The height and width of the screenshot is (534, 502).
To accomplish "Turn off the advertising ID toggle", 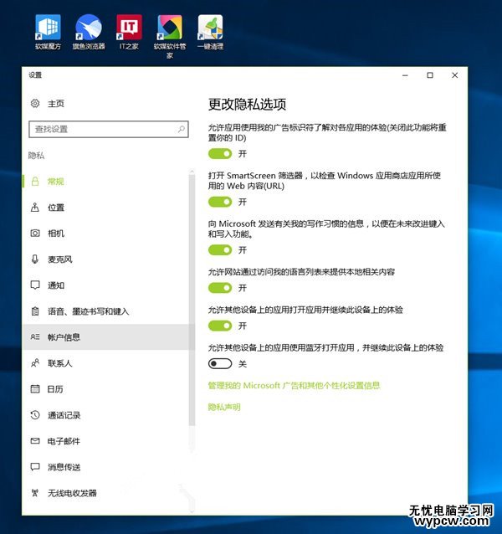I will pos(220,154).
